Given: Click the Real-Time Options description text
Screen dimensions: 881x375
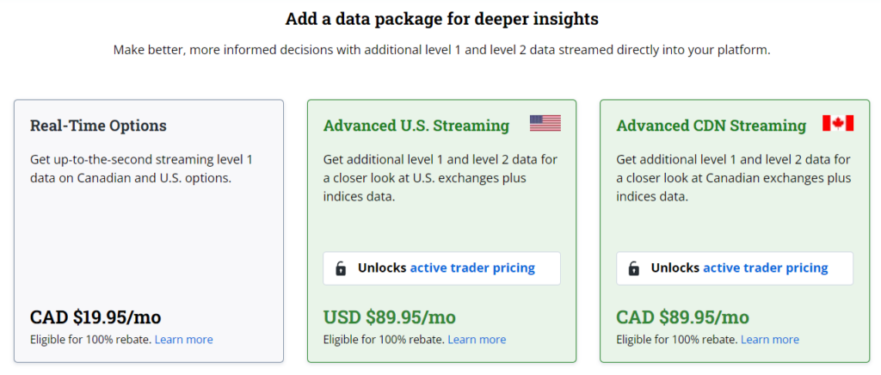Looking at the screenshot, I should point(141,169).
